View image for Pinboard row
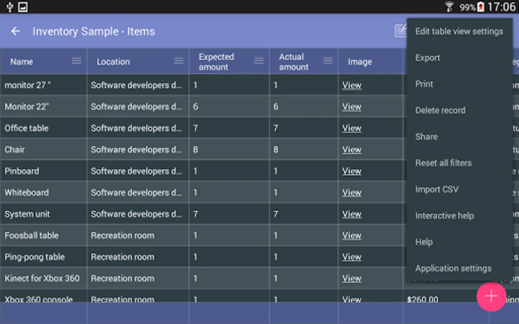This screenshot has width=519, height=324. click(x=352, y=171)
